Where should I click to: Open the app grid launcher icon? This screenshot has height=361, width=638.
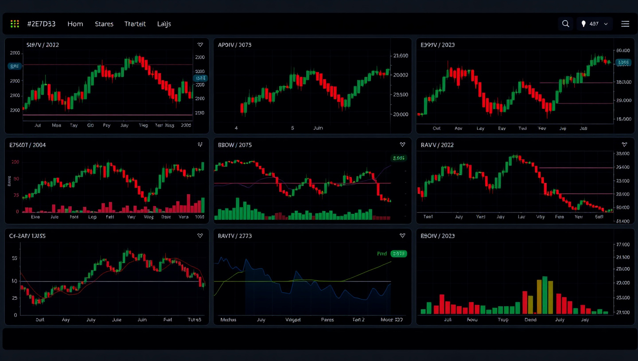coord(15,24)
